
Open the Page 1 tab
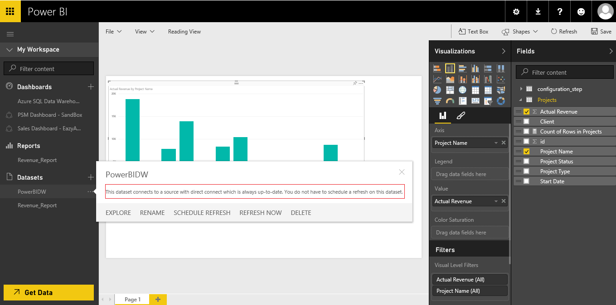tap(132, 299)
